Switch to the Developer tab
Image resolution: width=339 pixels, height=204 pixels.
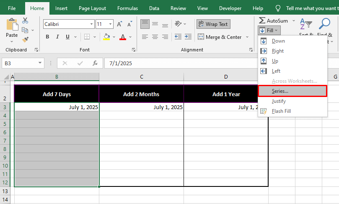230,8
